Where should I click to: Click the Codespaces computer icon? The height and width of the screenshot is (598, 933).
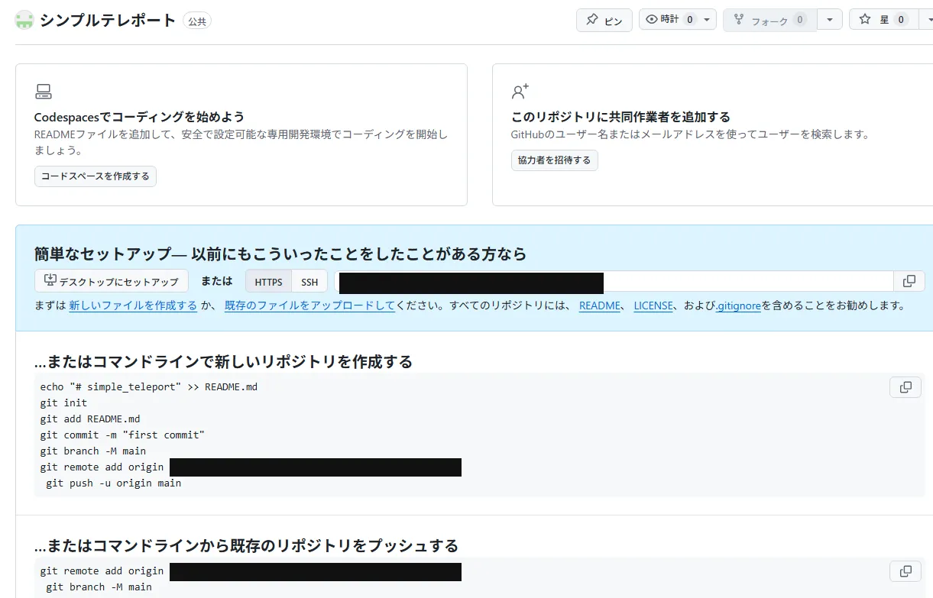pos(44,92)
